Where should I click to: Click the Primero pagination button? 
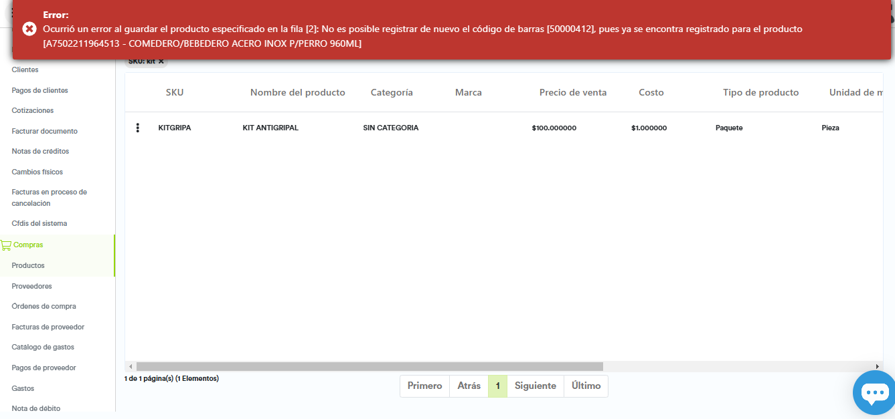[424, 386]
